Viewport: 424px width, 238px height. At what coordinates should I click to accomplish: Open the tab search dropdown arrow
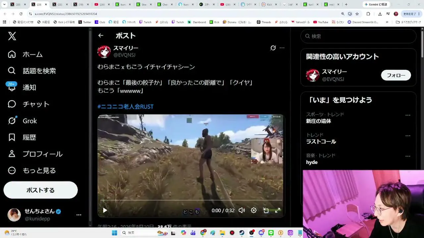(x=4, y=5)
